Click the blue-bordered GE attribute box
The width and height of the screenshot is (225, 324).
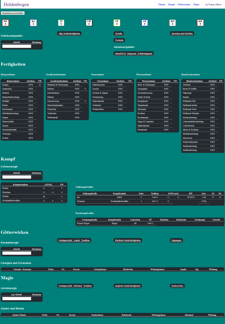(x=145, y=23)
